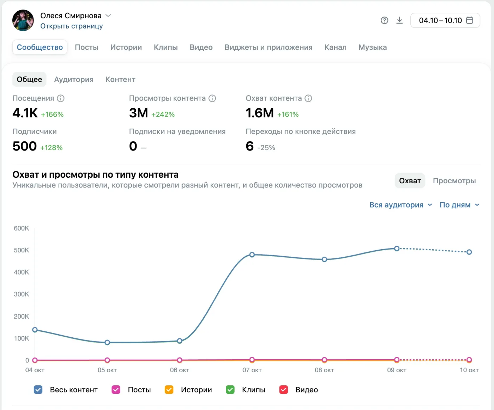Viewport: 494px width, 410px height.
Task: Click info icon next to Посещения
Action: pos(61,98)
